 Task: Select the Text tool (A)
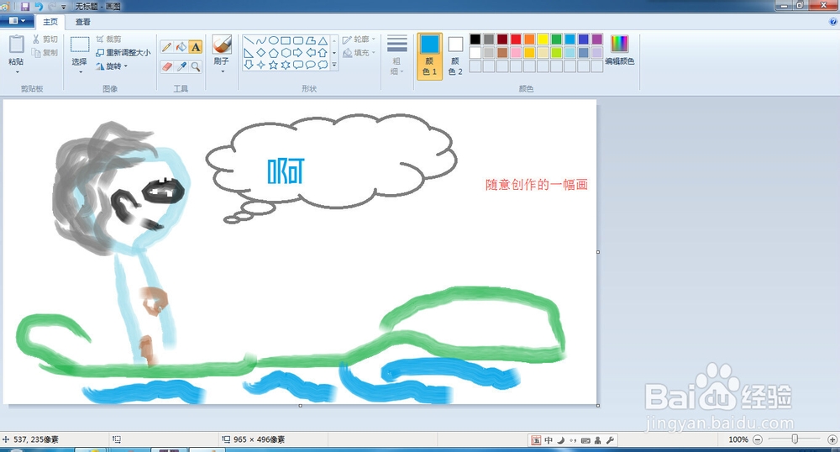(196, 47)
